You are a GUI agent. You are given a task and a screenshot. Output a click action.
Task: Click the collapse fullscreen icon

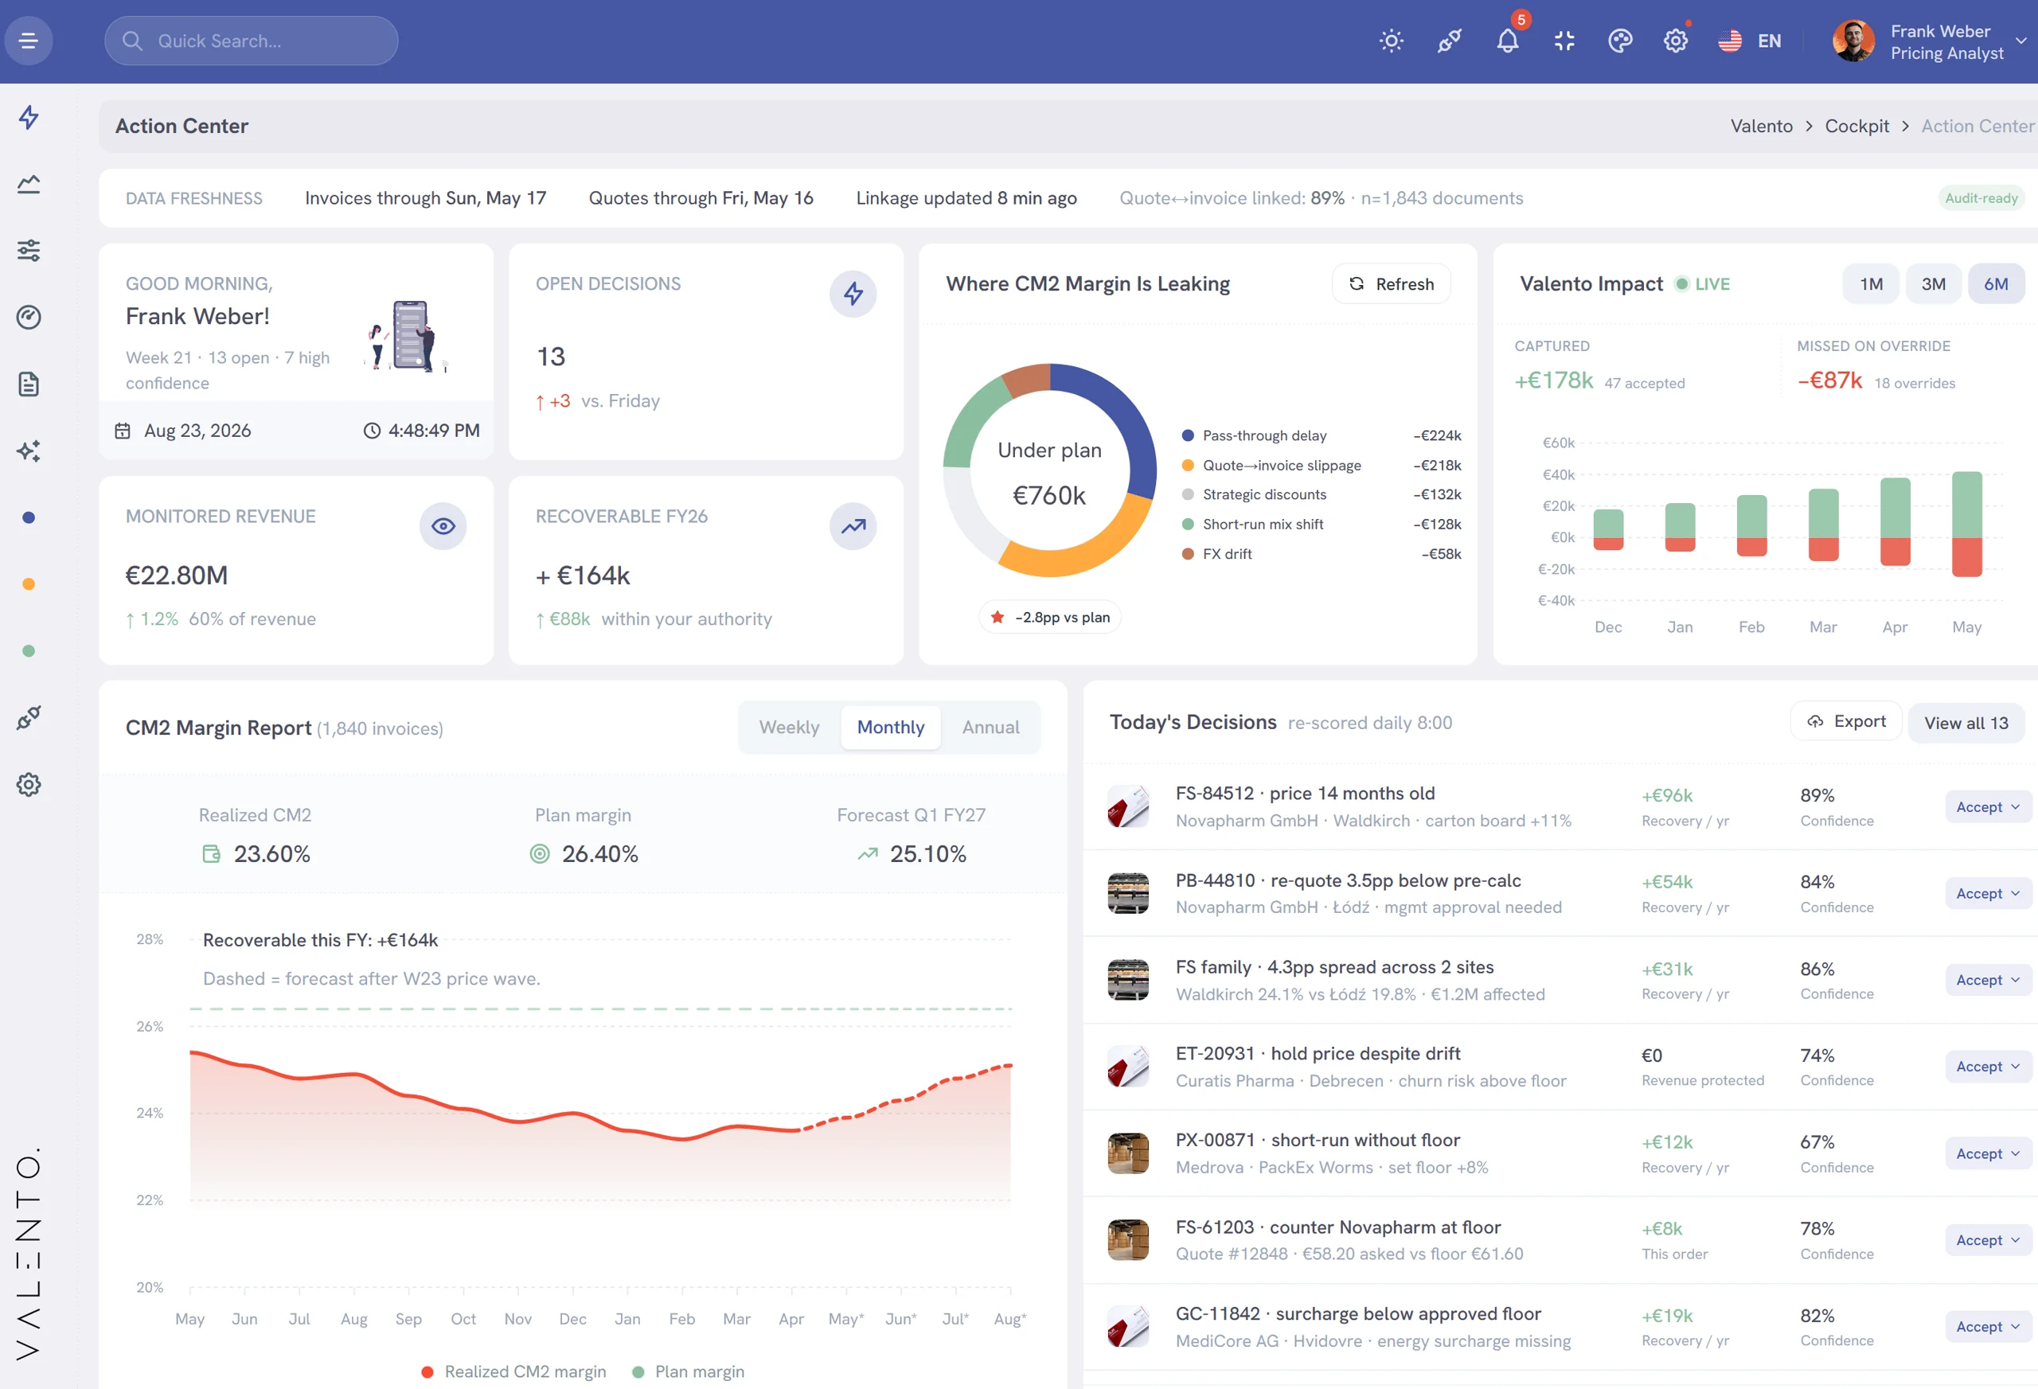[1564, 41]
